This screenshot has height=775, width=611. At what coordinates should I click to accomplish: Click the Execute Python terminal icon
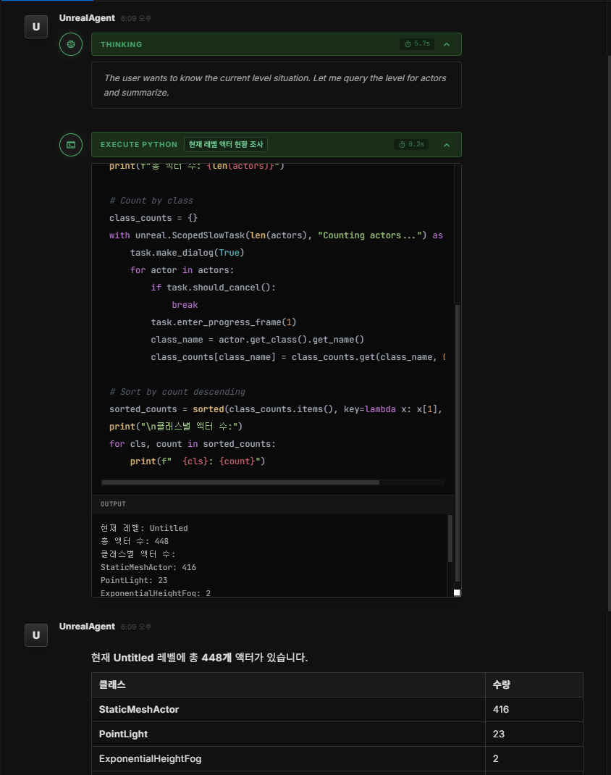(x=71, y=144)
